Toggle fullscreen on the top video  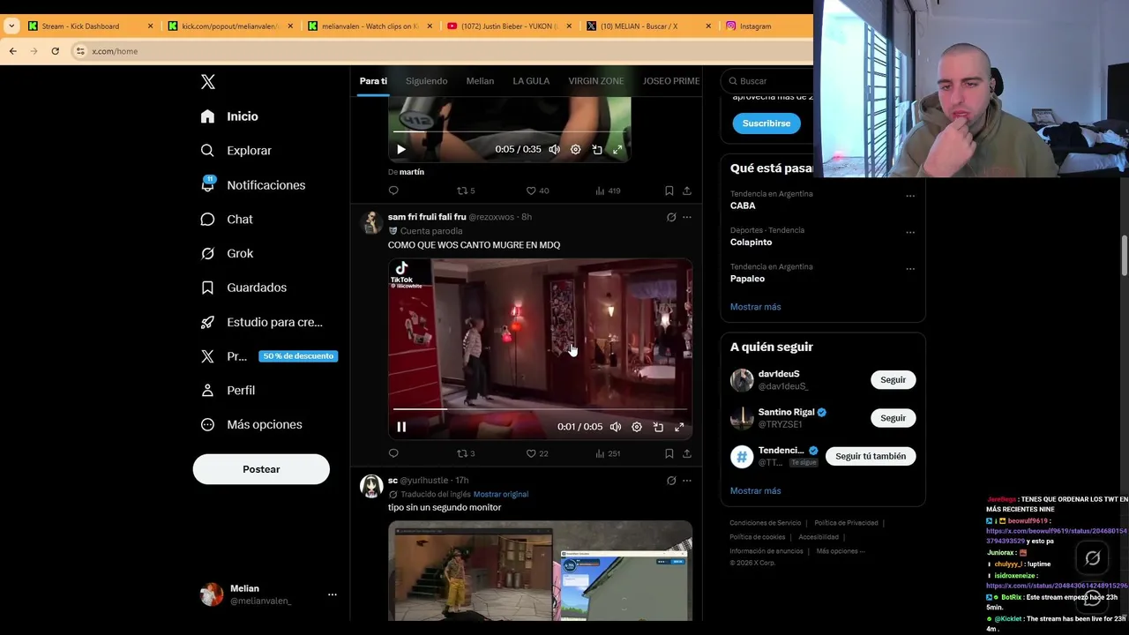click(617, 150)
